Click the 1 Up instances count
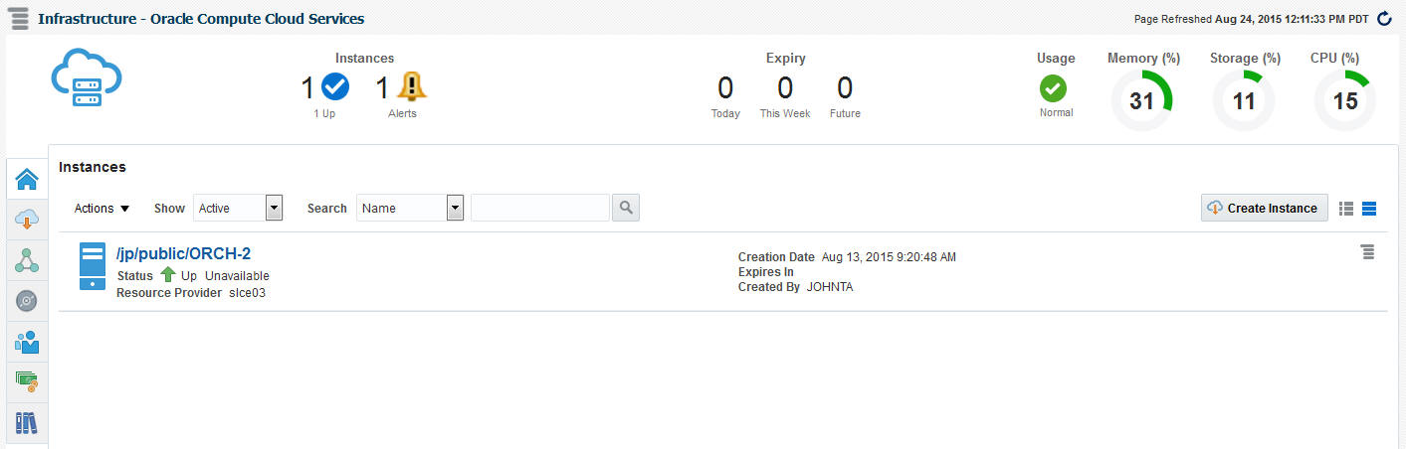The height and width of the screenshot is (449, 1406). pos(308,88)
